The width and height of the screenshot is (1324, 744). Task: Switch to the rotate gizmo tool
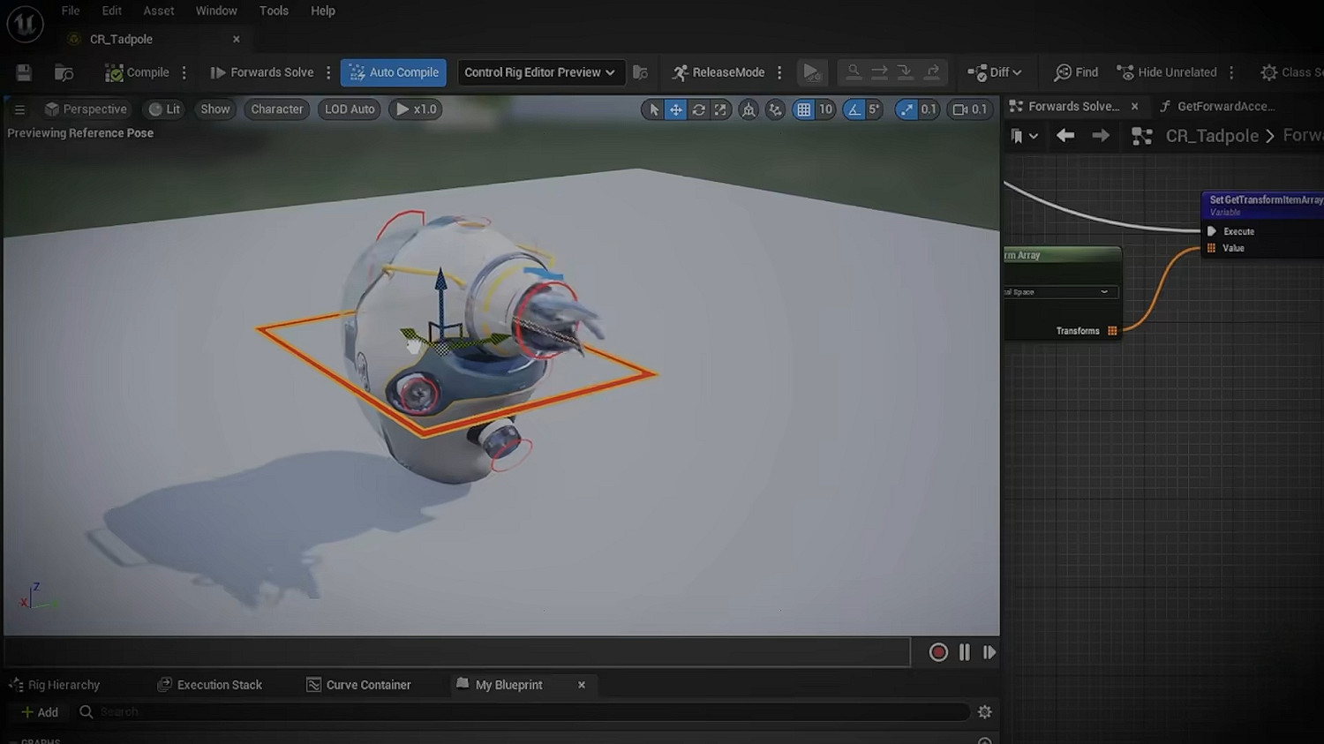pyautogui.click(x=698, y=109)
